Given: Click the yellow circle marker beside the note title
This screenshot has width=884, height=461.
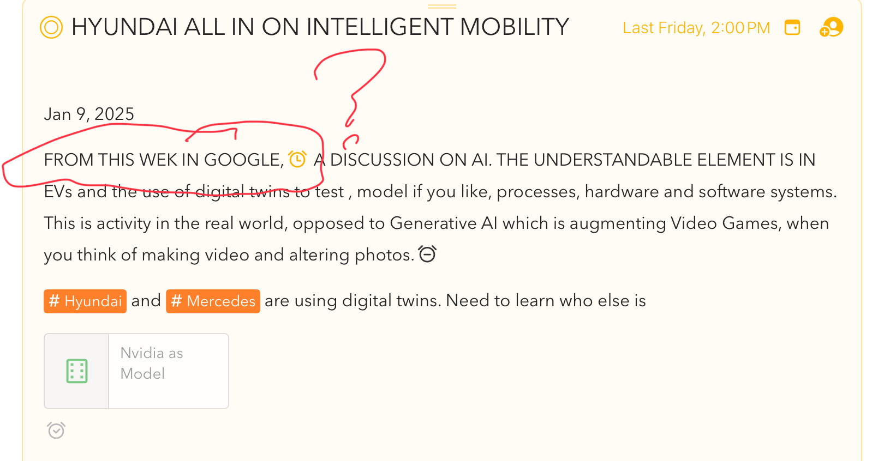Looking at the screenshot, I should [x=51, y=27].
